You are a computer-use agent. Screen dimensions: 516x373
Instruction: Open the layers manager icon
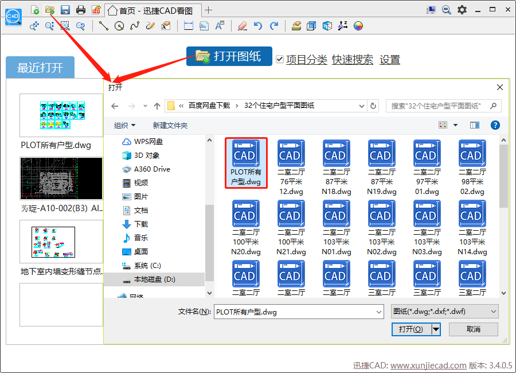296,26
